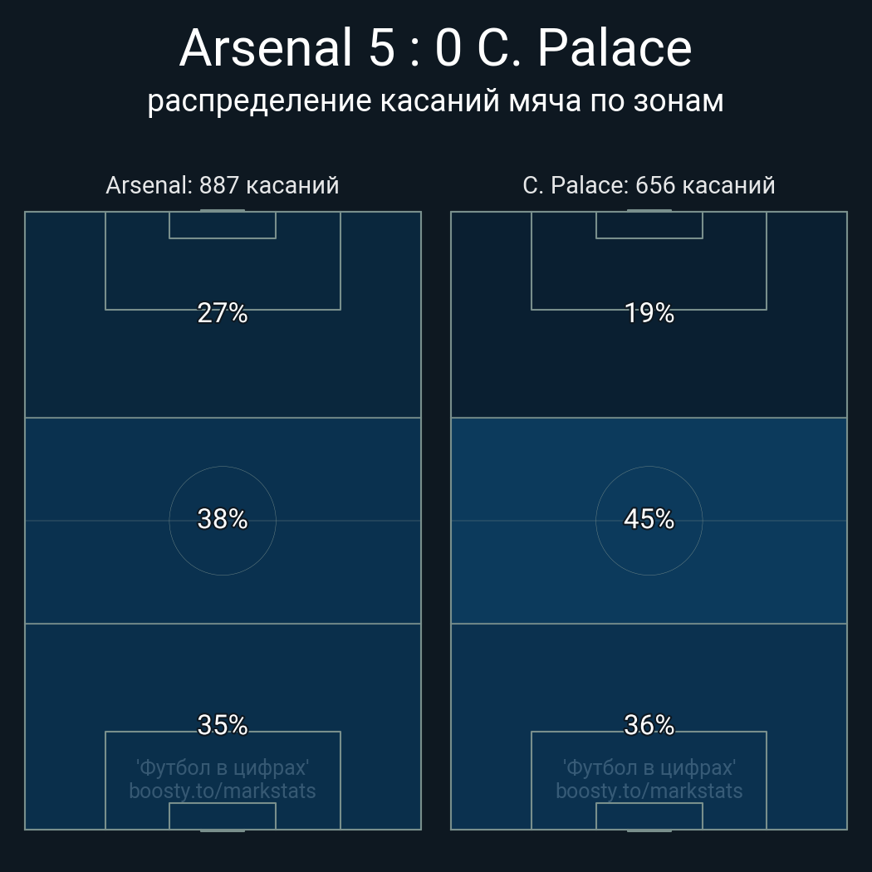Click the top six-yard box on Arsenal's pitch
The image size is (872, 872).
pos(223,225)
